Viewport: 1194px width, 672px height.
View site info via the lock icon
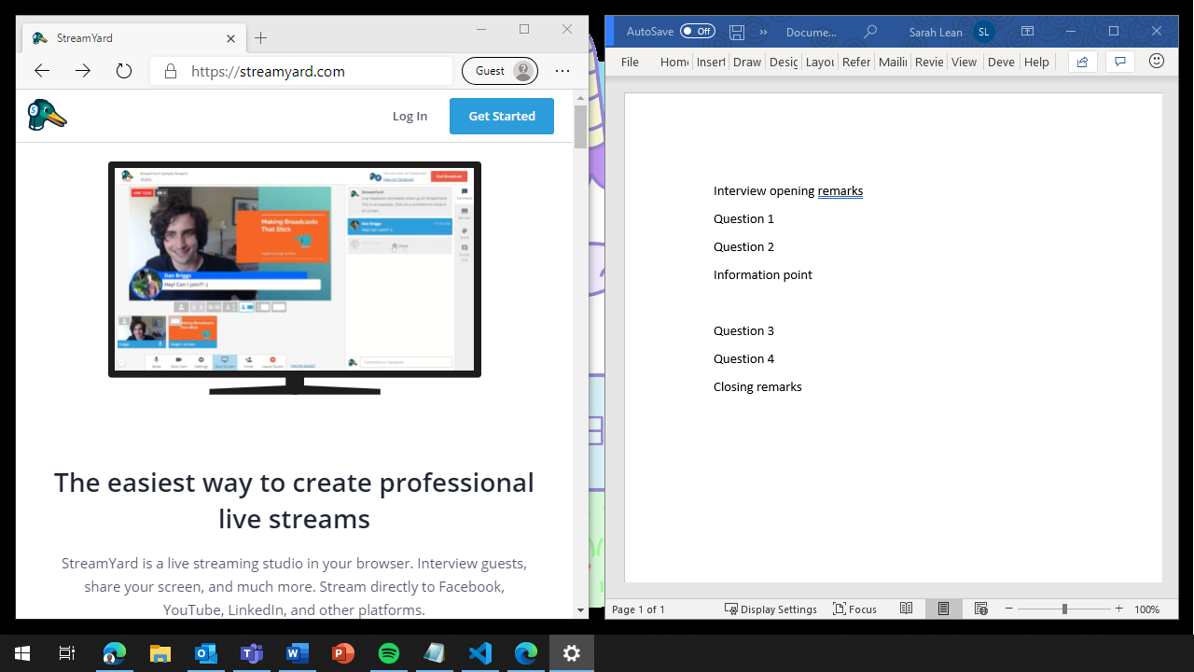[x=170, y=71]
